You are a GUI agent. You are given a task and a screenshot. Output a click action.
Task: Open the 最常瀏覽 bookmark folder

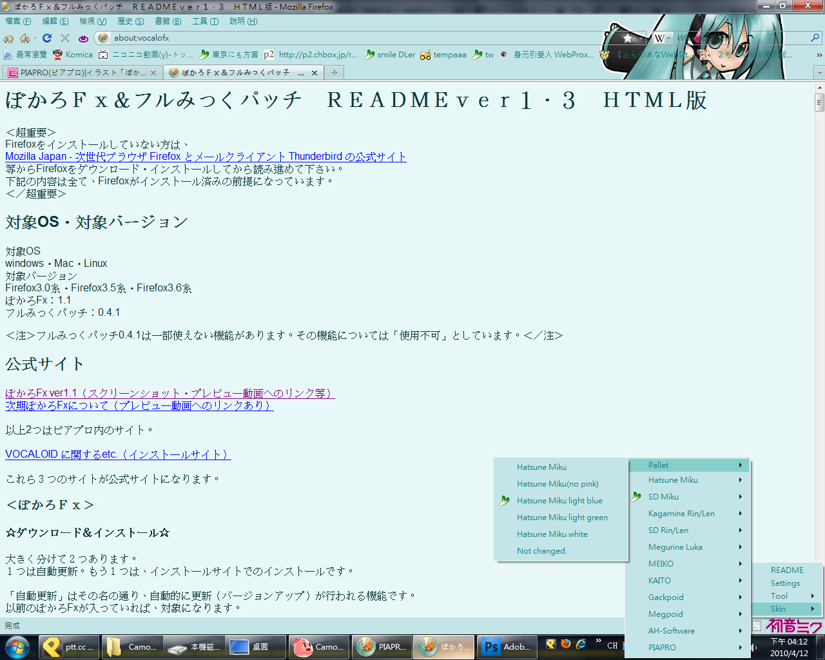(x=26, y=55)
